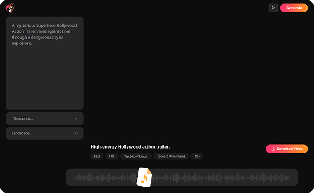Click the 15s duration tag

197,156
